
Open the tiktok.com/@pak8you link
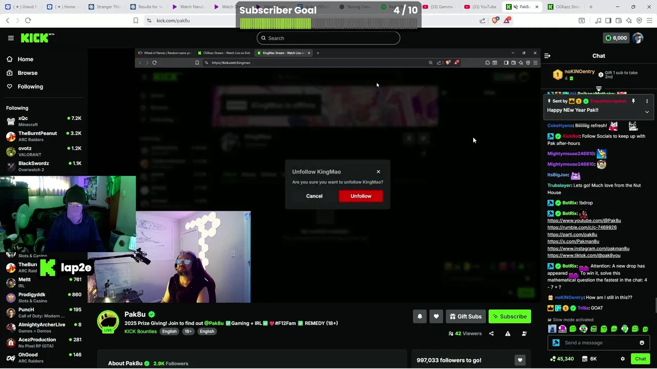click(584, 255)
